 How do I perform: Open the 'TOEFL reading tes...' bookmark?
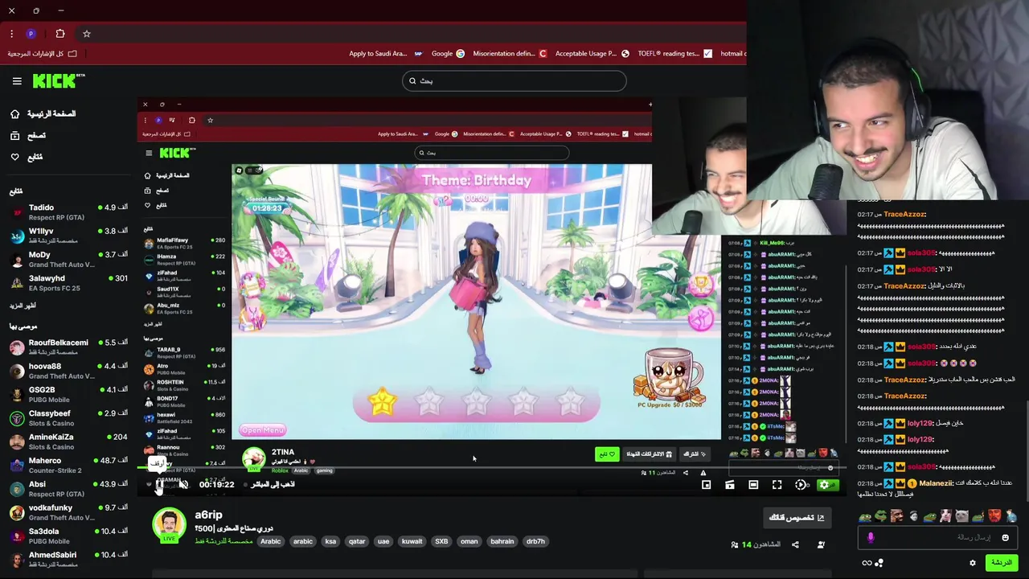pyautogui.click(x=674, y=54)
